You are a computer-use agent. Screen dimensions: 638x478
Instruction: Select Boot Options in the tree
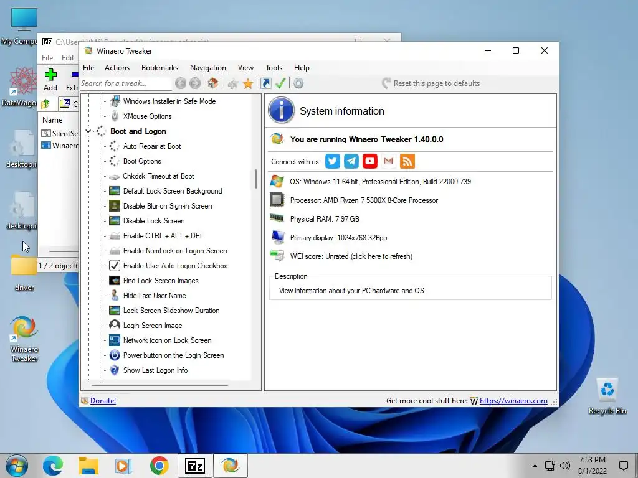pos(142,161)
